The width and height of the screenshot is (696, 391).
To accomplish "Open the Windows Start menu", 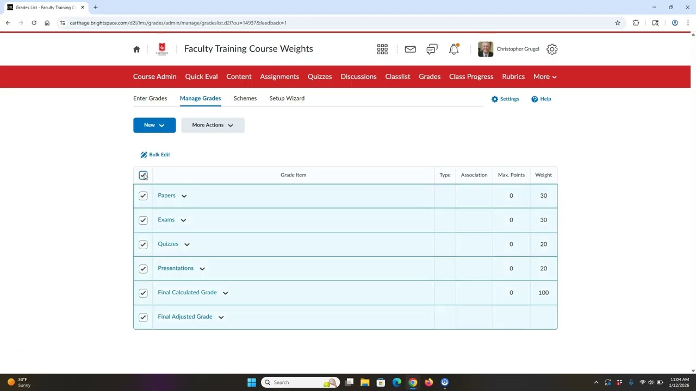I will (x=252, y=382).
